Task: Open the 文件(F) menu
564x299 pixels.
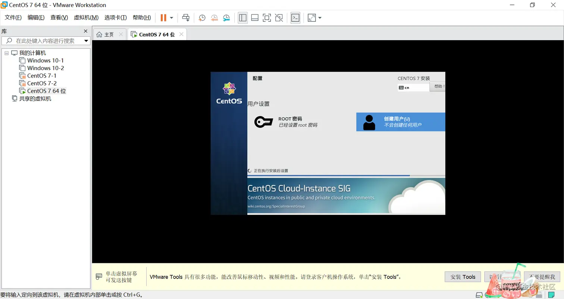Action: click(13, 18)
